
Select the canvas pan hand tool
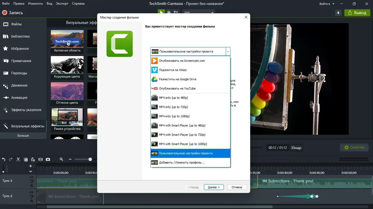(x=169, y=12)
